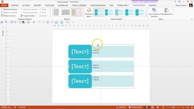The width and height of the screenshot is (194, 109).
Task: Select the highlighted third layout thumbnail
Action: (x=76, y=12)
